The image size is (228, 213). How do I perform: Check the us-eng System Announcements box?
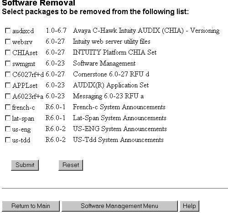pyautogui.click(x=8, y=129)
